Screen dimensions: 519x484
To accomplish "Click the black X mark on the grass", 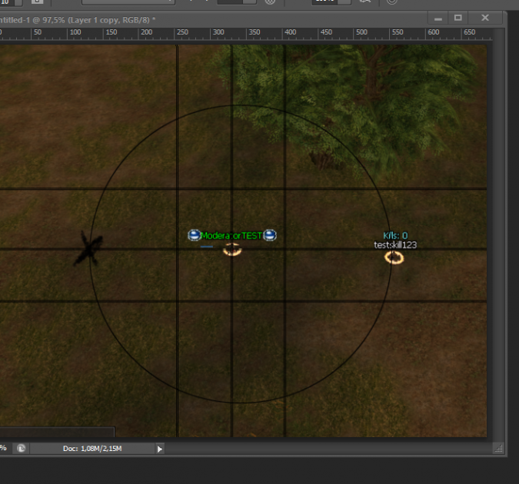I will click(x=88, y=250).
